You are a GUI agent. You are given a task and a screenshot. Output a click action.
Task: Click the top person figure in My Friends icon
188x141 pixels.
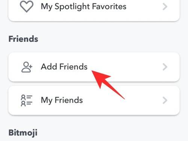coord(23,97)
